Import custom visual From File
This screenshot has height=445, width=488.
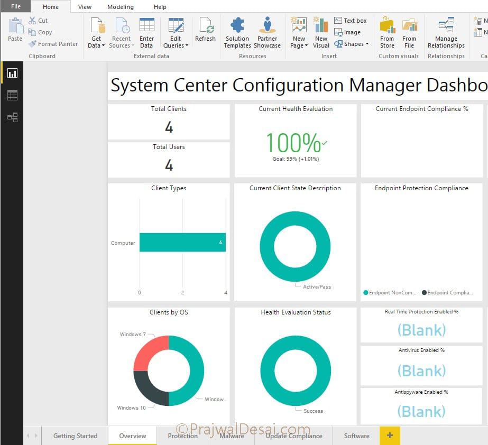409,33
